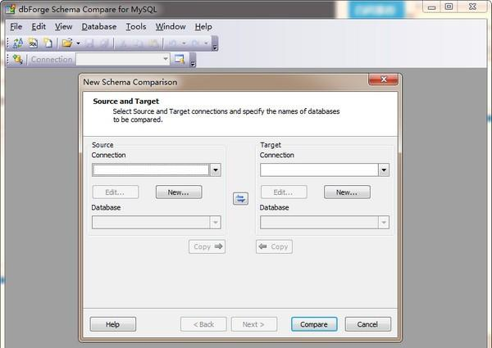Click the 'Source and Target' heading text
The image size is (492, 348).
125,102
